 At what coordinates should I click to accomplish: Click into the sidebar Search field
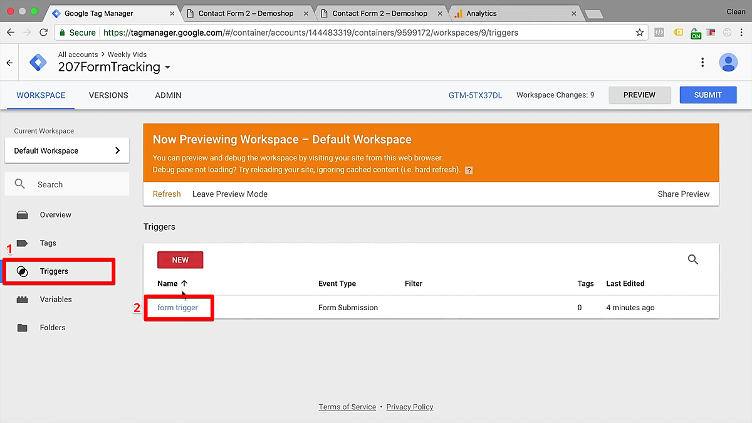[x=67, y=184]
